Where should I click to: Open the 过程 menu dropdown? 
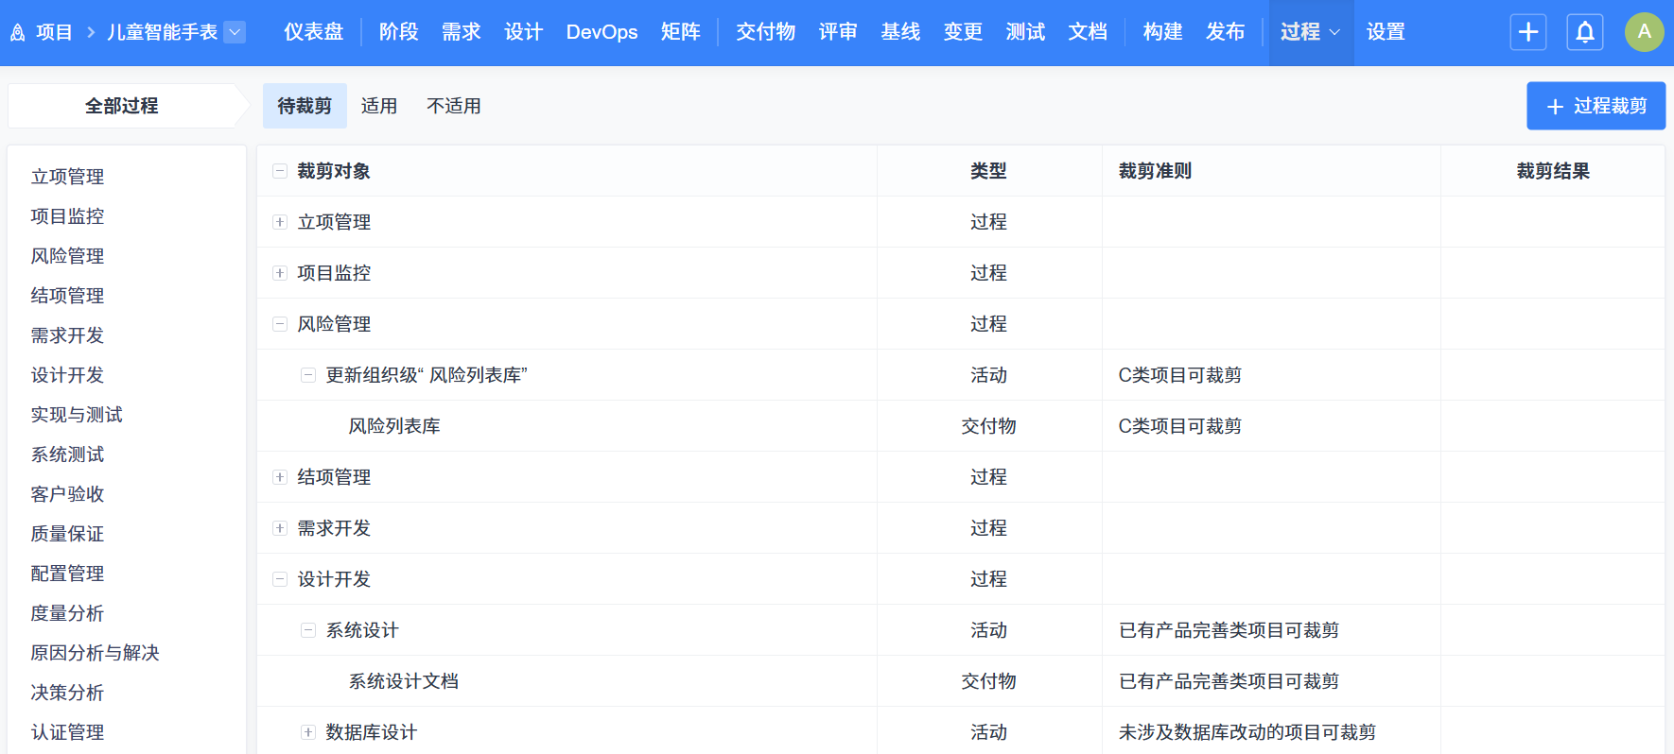click(1310, 32)
